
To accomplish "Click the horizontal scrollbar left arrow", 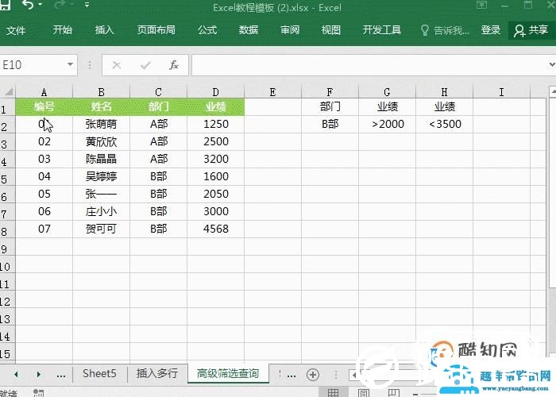I will [x=354, y=375].
